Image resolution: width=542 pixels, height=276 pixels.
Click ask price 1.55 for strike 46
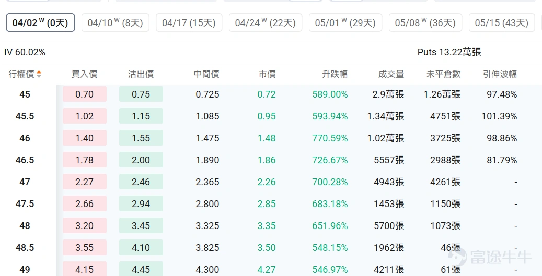141,138
